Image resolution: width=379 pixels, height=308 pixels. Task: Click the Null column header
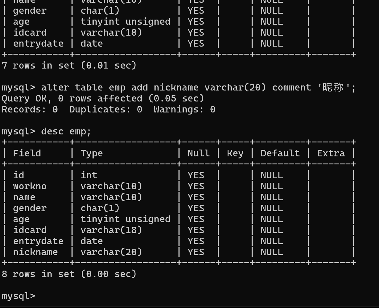pos(199,153)
